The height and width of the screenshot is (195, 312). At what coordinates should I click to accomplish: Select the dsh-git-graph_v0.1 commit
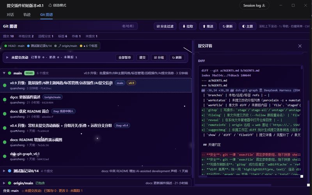click(96, 156)
